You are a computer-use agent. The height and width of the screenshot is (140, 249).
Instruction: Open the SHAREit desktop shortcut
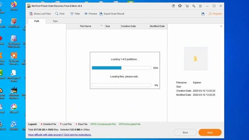pyautogui.click(x=14, y=126)
